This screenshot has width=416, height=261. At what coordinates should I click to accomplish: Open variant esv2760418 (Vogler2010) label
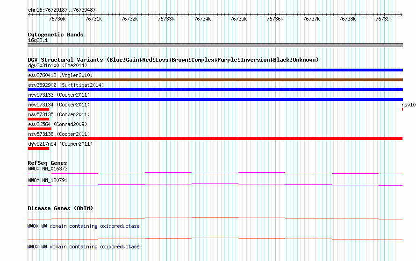coord(60,75)
